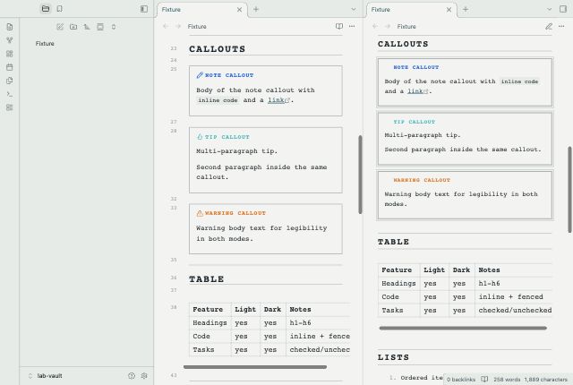The image size is (573, 385).
Task: Follow the link in left Note callout
Action: tap(276, 100)
